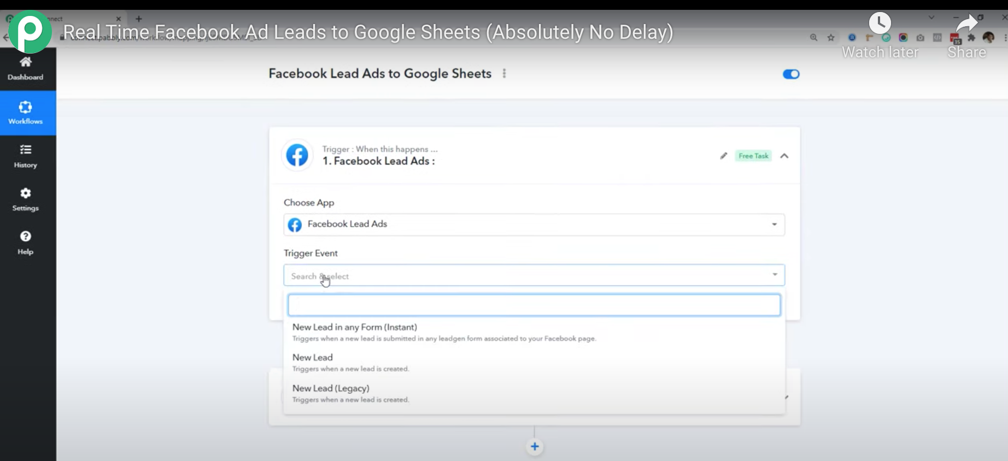Open the History section
1008x461 pixels.
26,156
